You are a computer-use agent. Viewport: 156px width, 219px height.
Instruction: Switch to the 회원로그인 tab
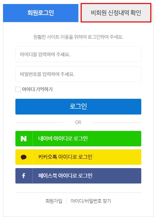click(x=41, y=13)
